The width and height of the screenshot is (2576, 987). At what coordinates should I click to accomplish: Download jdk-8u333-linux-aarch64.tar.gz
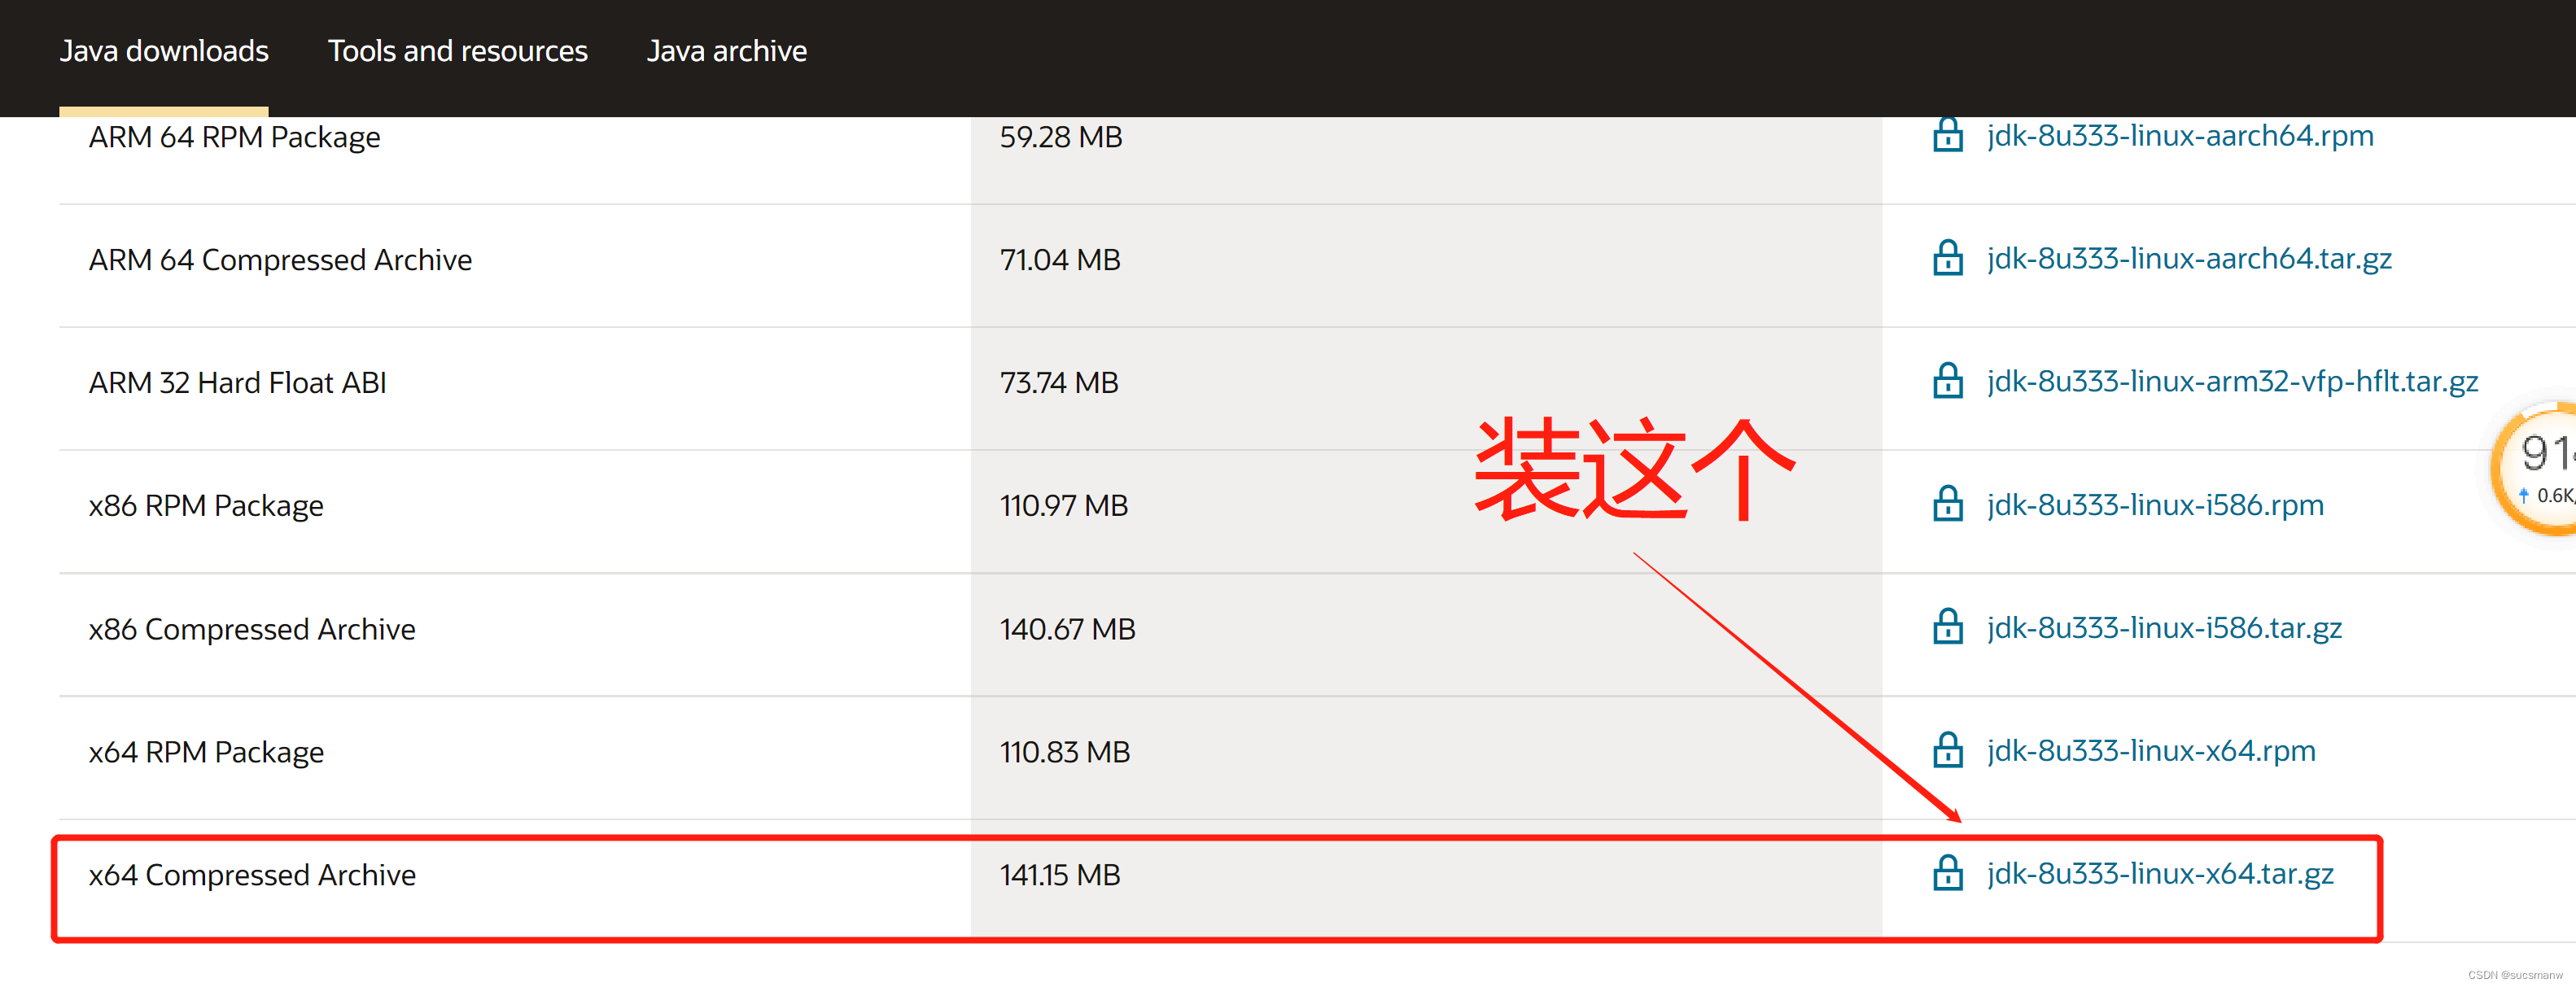tap(2189, 258)
